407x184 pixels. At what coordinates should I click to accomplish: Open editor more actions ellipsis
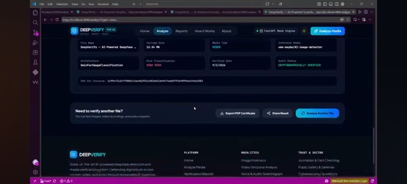click(372, 12)
